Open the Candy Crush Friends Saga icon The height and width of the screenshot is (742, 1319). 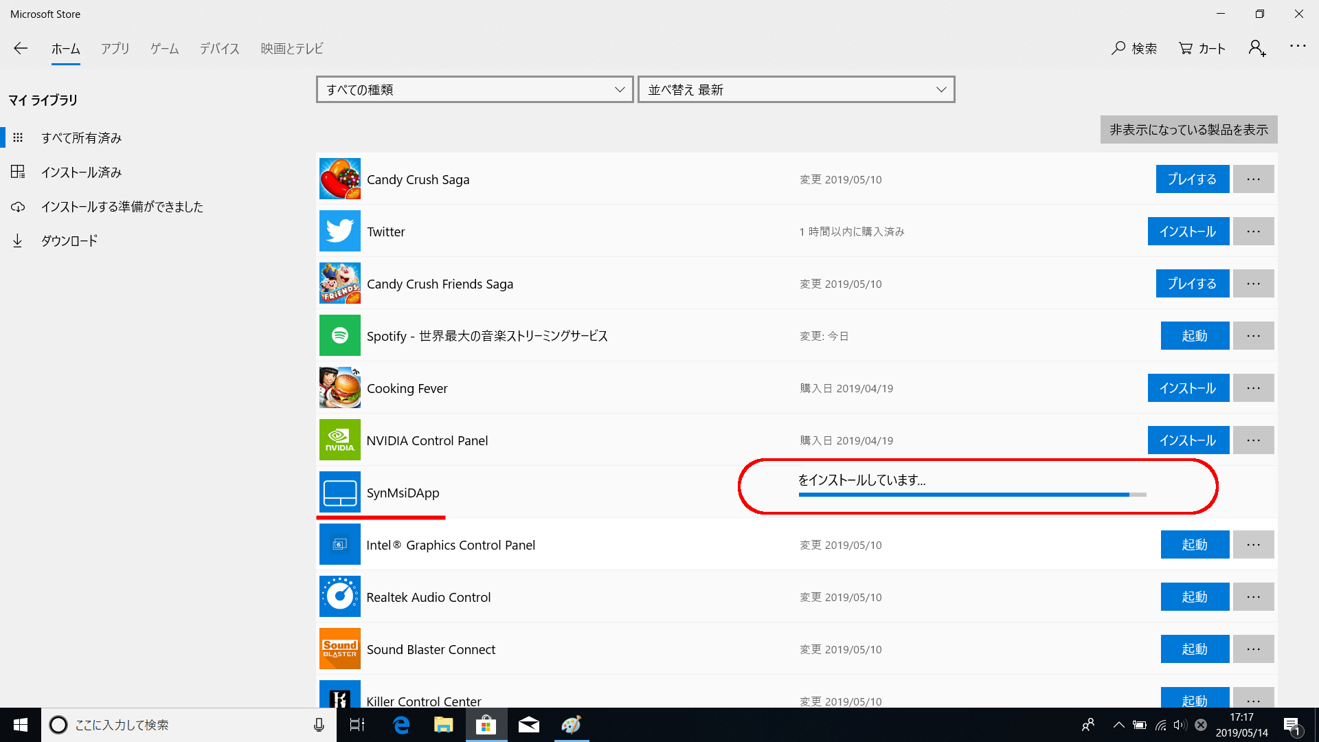(x=339, y=283)
